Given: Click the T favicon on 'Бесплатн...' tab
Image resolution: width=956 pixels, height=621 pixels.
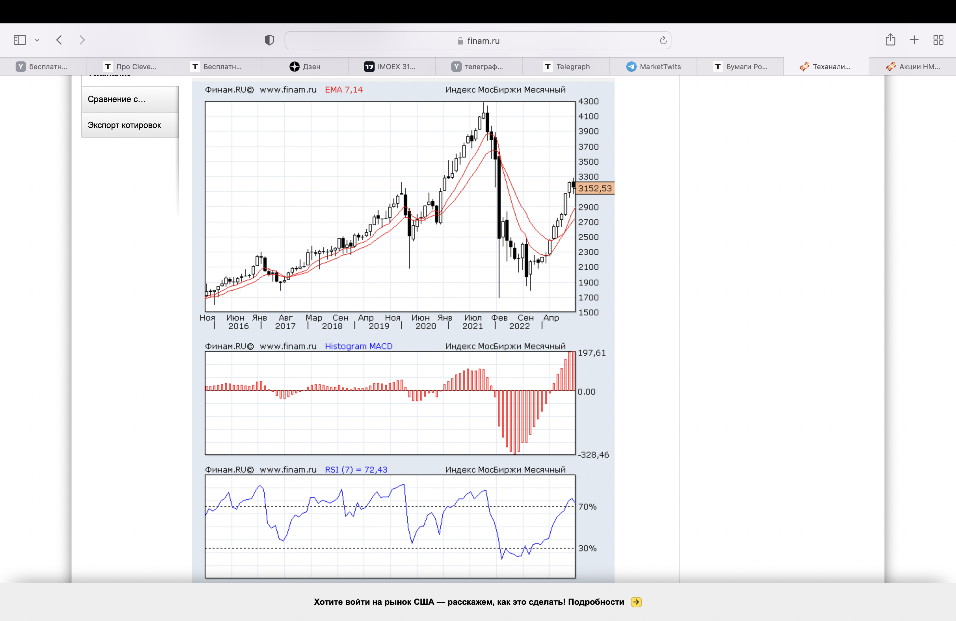Looking at the screenshot, I should [195, 67].
